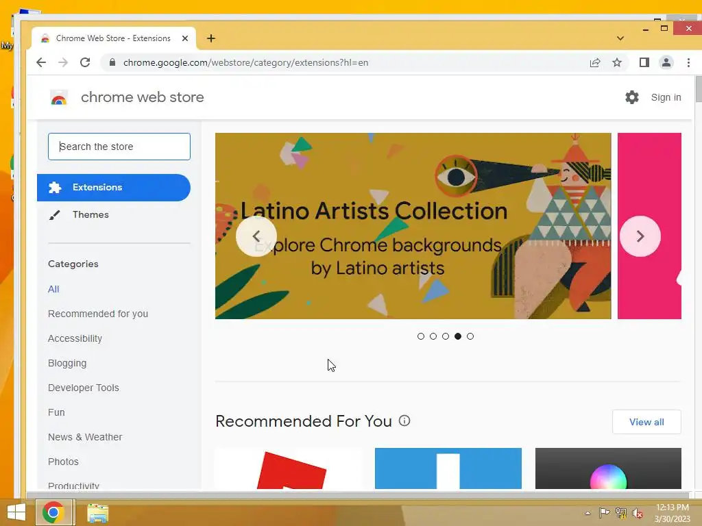Open the Chrome profile avatar icon
Image resolution: width=702 pixels, height=526 pixels.
click(666, 62)
